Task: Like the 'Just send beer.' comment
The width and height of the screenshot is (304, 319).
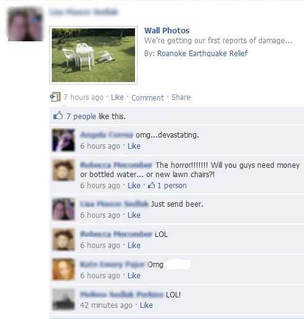Action: (x=134, y=215)
